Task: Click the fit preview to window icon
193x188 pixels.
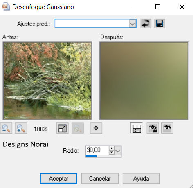Action: [62, 128]
